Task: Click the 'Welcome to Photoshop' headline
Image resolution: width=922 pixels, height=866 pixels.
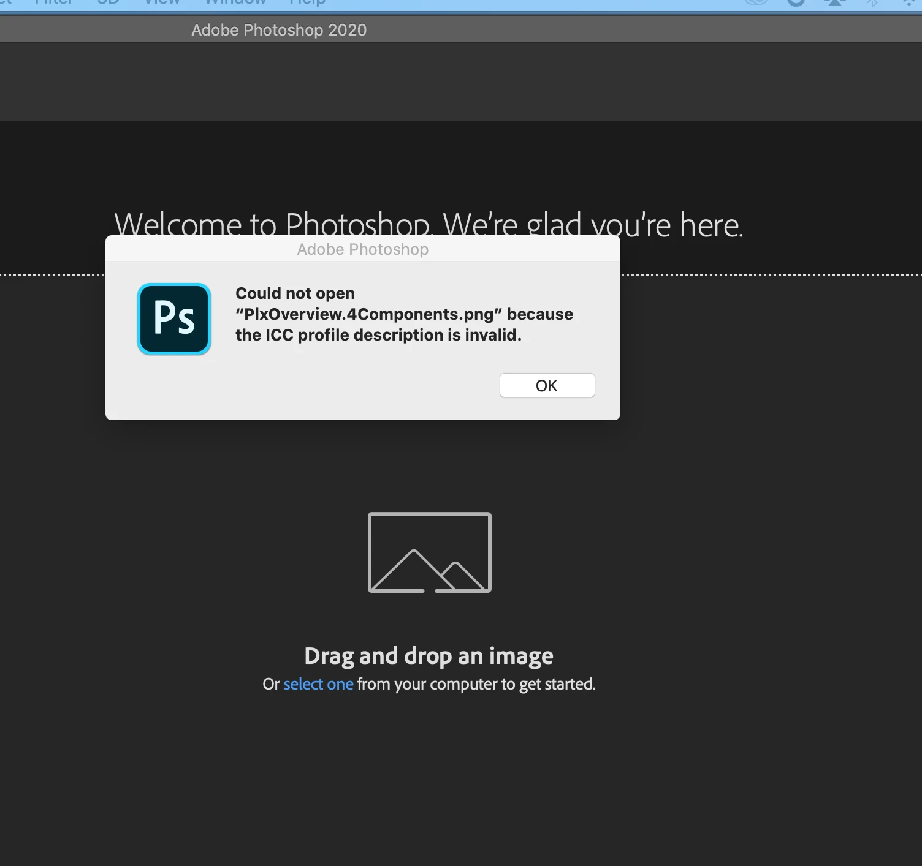Action: (429, 224)
